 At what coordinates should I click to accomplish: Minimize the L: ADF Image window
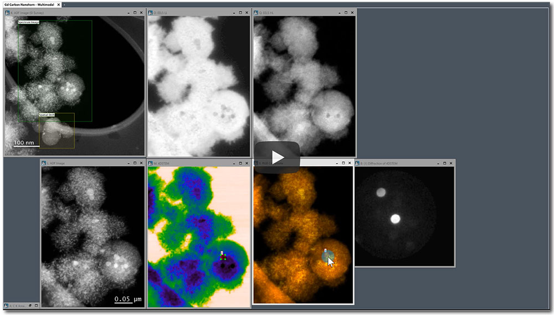(129, 164)
